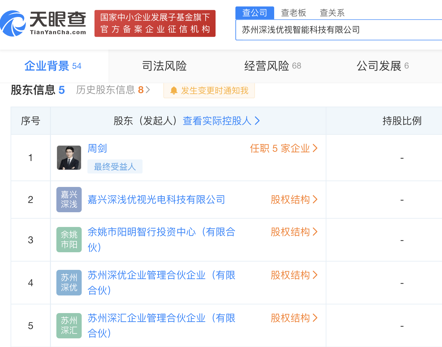The image size is (442, 347).
Task: Click the 持股比例 column header
Action: pyautogui.click(x=402, y=121)
